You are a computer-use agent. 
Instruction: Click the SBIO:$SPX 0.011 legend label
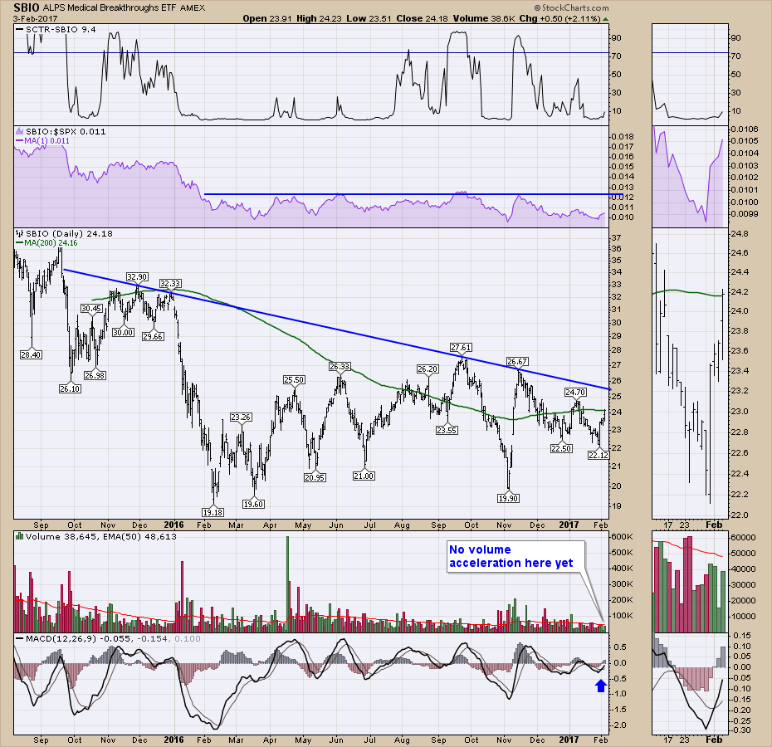point(66,131)
